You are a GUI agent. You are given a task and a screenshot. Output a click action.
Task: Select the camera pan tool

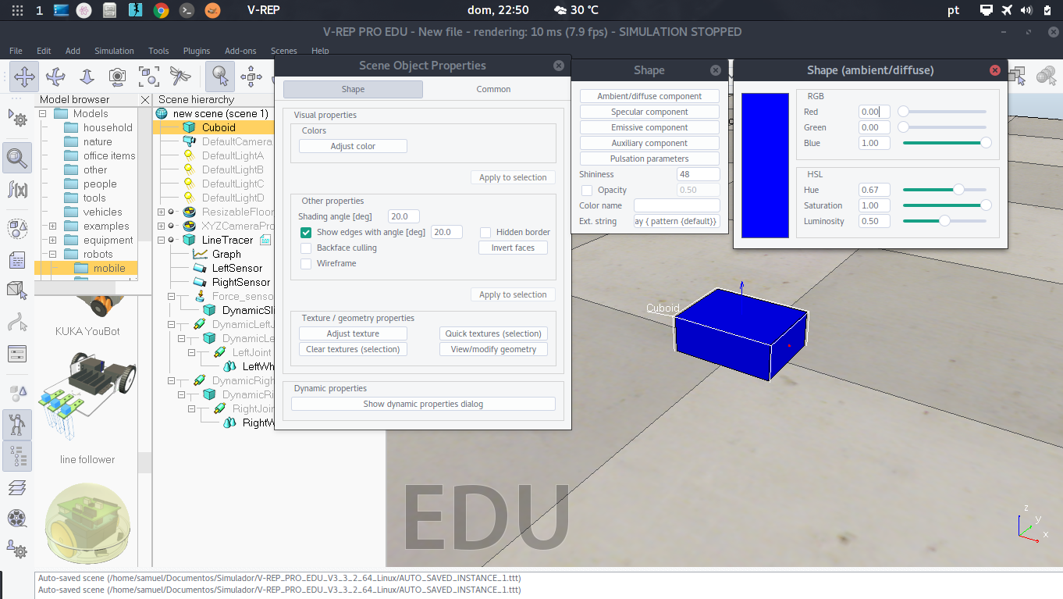click(x=24, y=77)
